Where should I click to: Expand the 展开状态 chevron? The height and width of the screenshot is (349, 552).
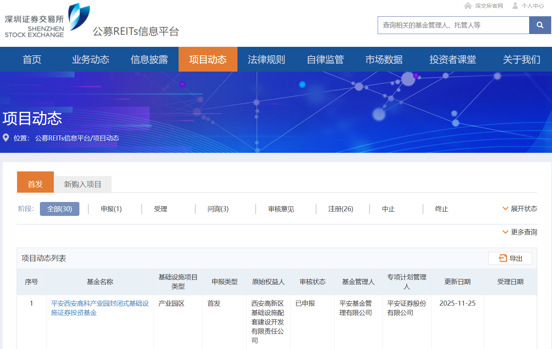pos(505,209)
